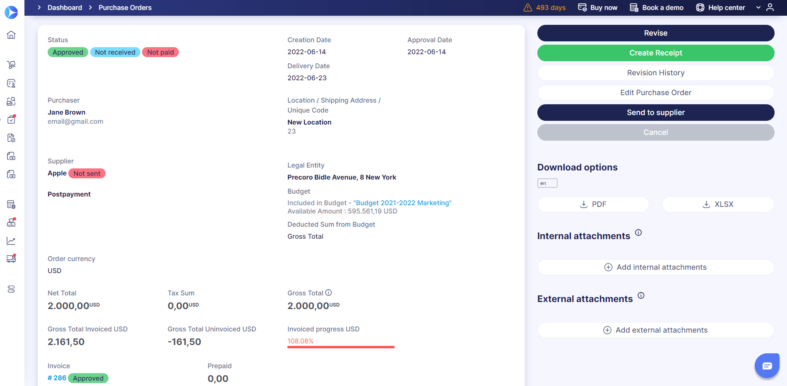Open the Dashboard breadcrumb entry
The height and width of the screenshot is (386, 787).
pyautogui.click(x=65, y=7)
